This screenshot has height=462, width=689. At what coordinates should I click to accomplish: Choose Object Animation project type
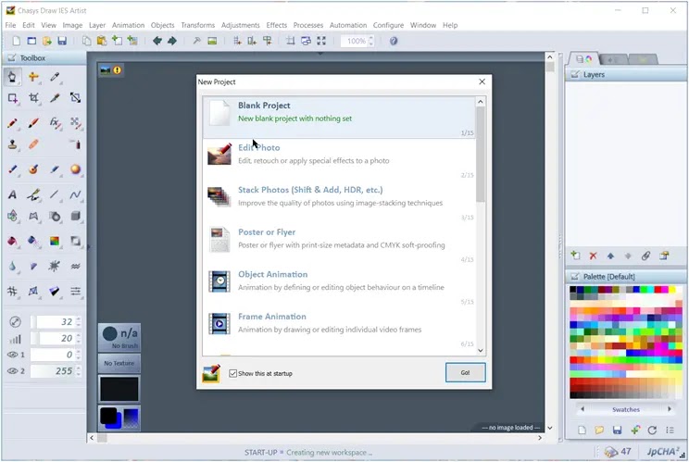point(339,285)
